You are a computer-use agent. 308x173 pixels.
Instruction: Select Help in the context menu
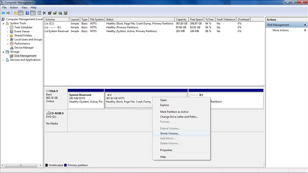181,157
